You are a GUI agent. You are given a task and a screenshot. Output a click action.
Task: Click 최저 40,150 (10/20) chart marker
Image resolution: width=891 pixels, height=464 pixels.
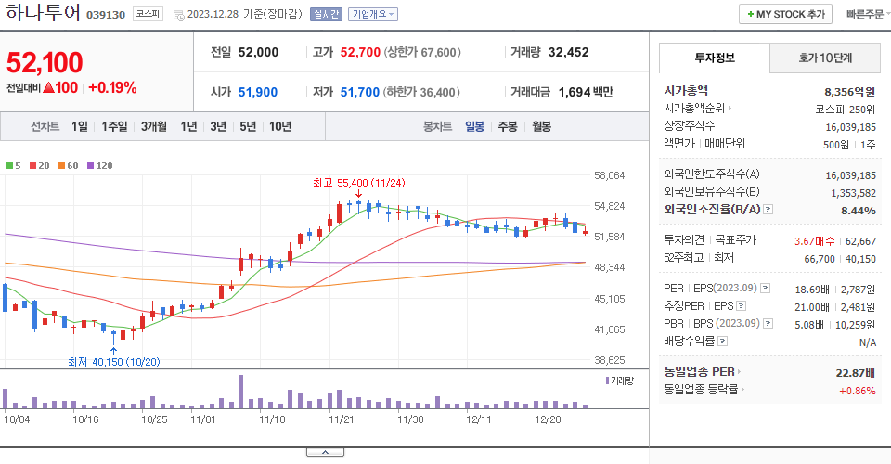pos(113,362)
